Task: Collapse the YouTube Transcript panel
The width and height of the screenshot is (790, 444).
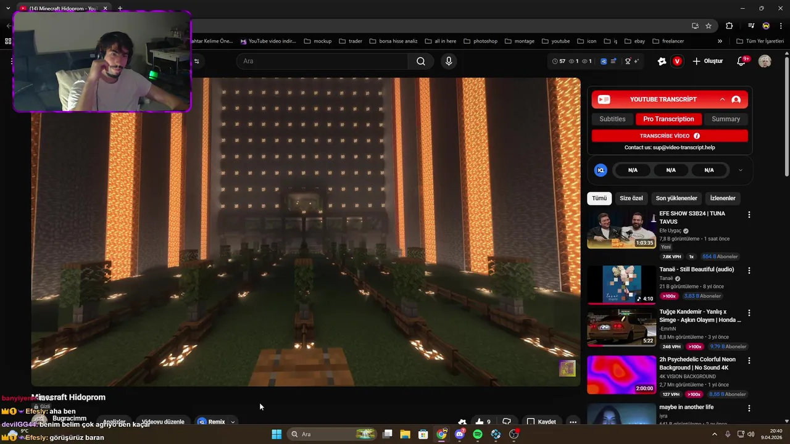Action: 722,99
